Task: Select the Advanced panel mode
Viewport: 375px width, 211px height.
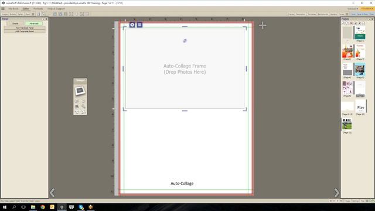Action: tap(34, 23)
